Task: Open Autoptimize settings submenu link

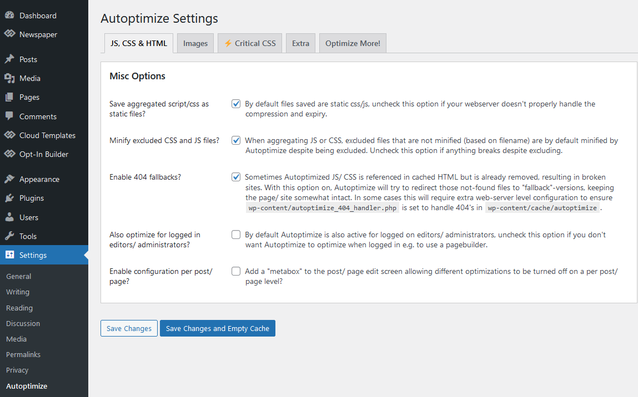Action: [x=27, y=386]
